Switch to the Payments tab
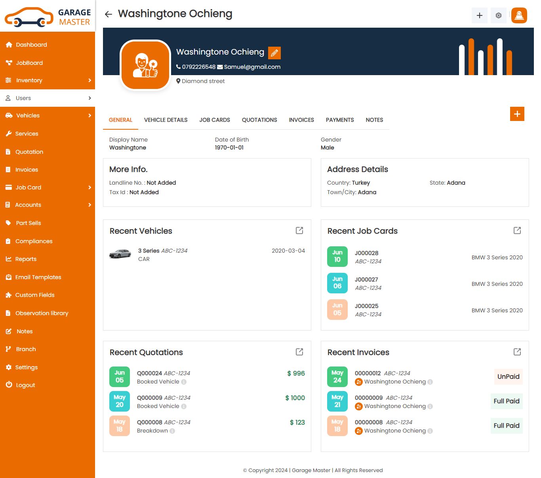 (x=339, y=120)
